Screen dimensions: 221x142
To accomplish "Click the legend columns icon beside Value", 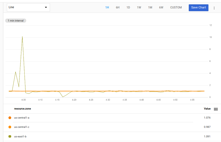I will (216, 109).
